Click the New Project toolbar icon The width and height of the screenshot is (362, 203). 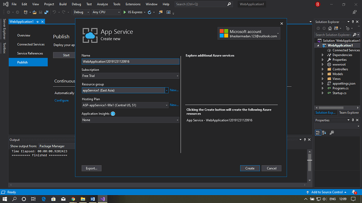point(26,12)
